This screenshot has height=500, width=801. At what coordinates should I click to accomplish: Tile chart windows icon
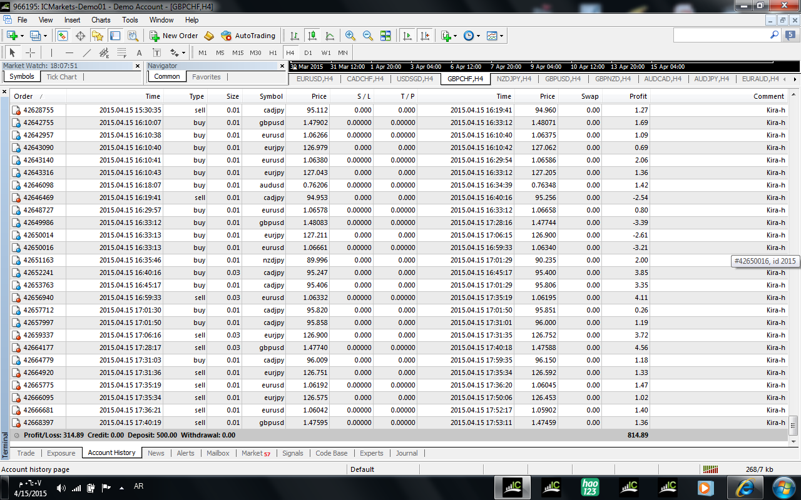[385, 36]
